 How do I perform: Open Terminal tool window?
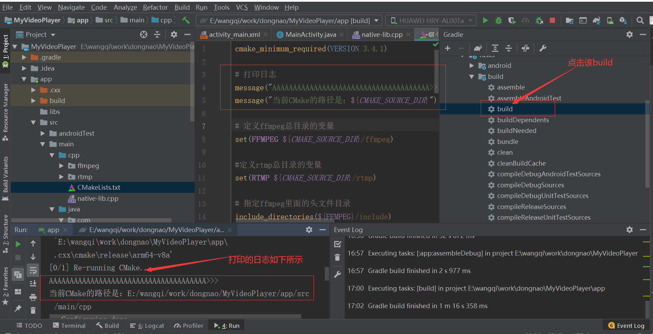point(69,325)
